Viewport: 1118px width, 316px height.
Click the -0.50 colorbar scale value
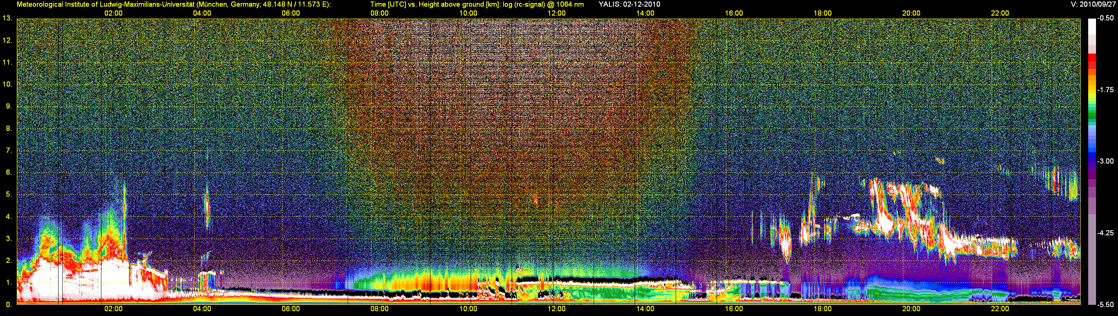pyautogui.click(x=1105, y=18)
